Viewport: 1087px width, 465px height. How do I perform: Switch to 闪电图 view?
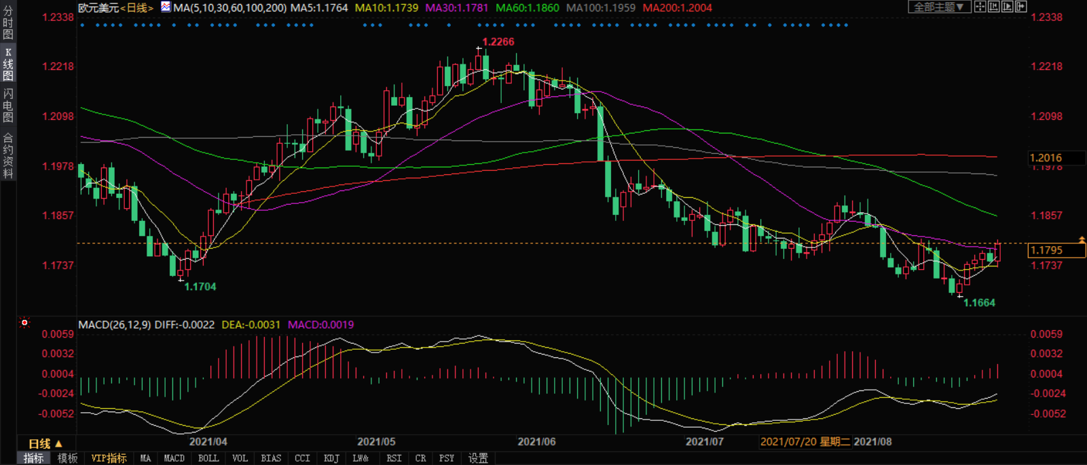point(8,105)
